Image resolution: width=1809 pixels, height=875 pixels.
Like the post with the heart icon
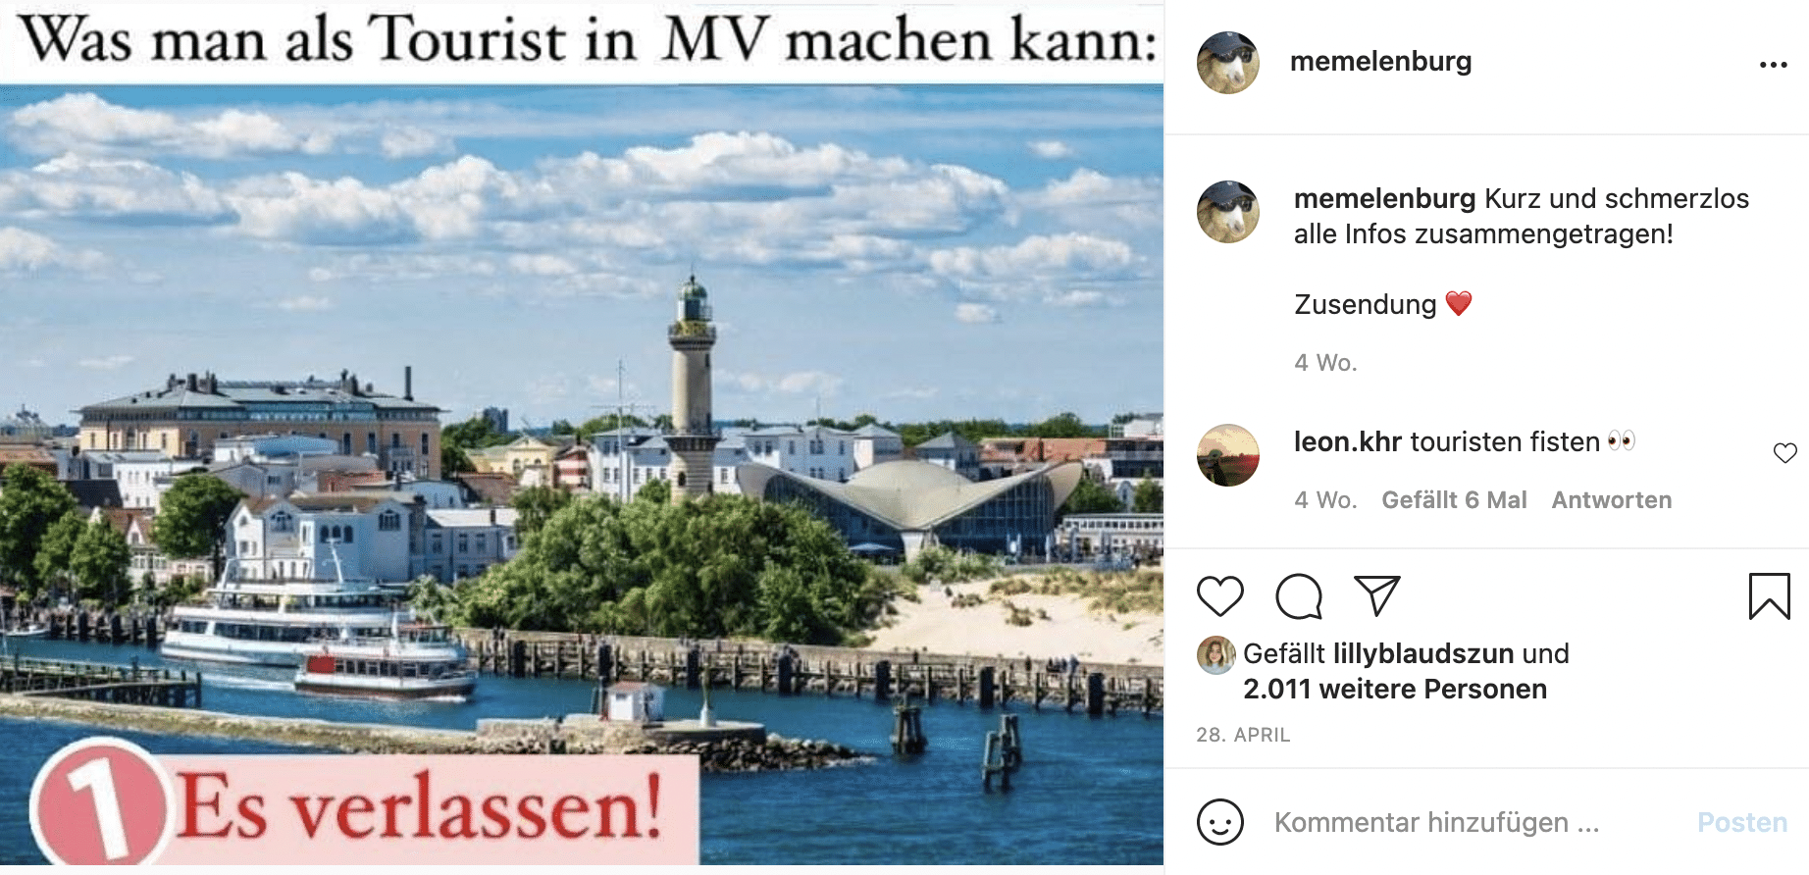point(1220,595)
